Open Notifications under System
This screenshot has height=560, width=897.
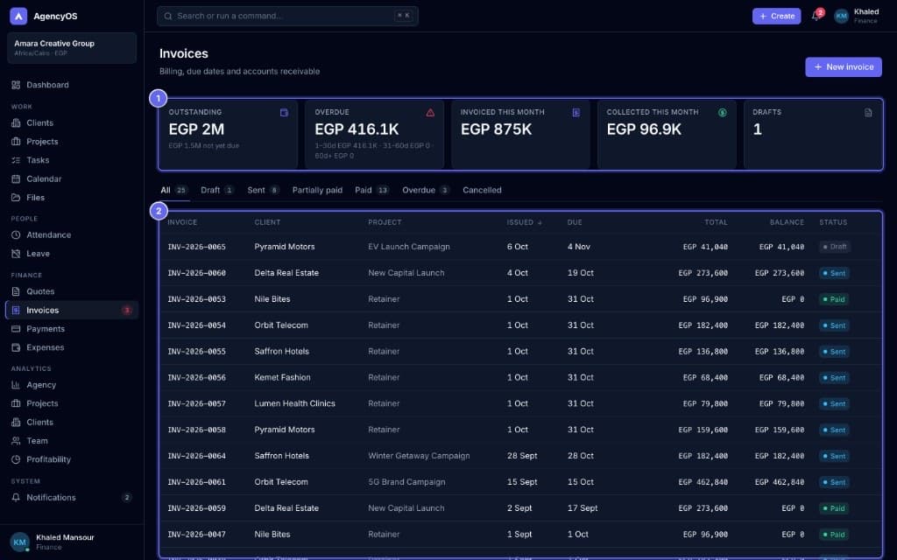pyautogui.click(x=72, y=497)
